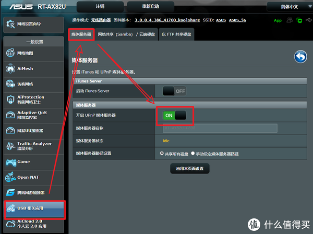The width and height of the screenshot is (313, 234).
Task: Open the USB application (USB 相关应用) icon
Action: (10, 208)
